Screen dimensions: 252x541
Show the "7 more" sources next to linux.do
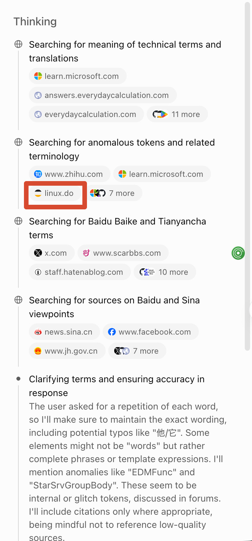coord(114,193)
